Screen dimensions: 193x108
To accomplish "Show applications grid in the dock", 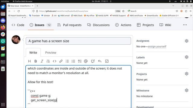I will [3, 105].
